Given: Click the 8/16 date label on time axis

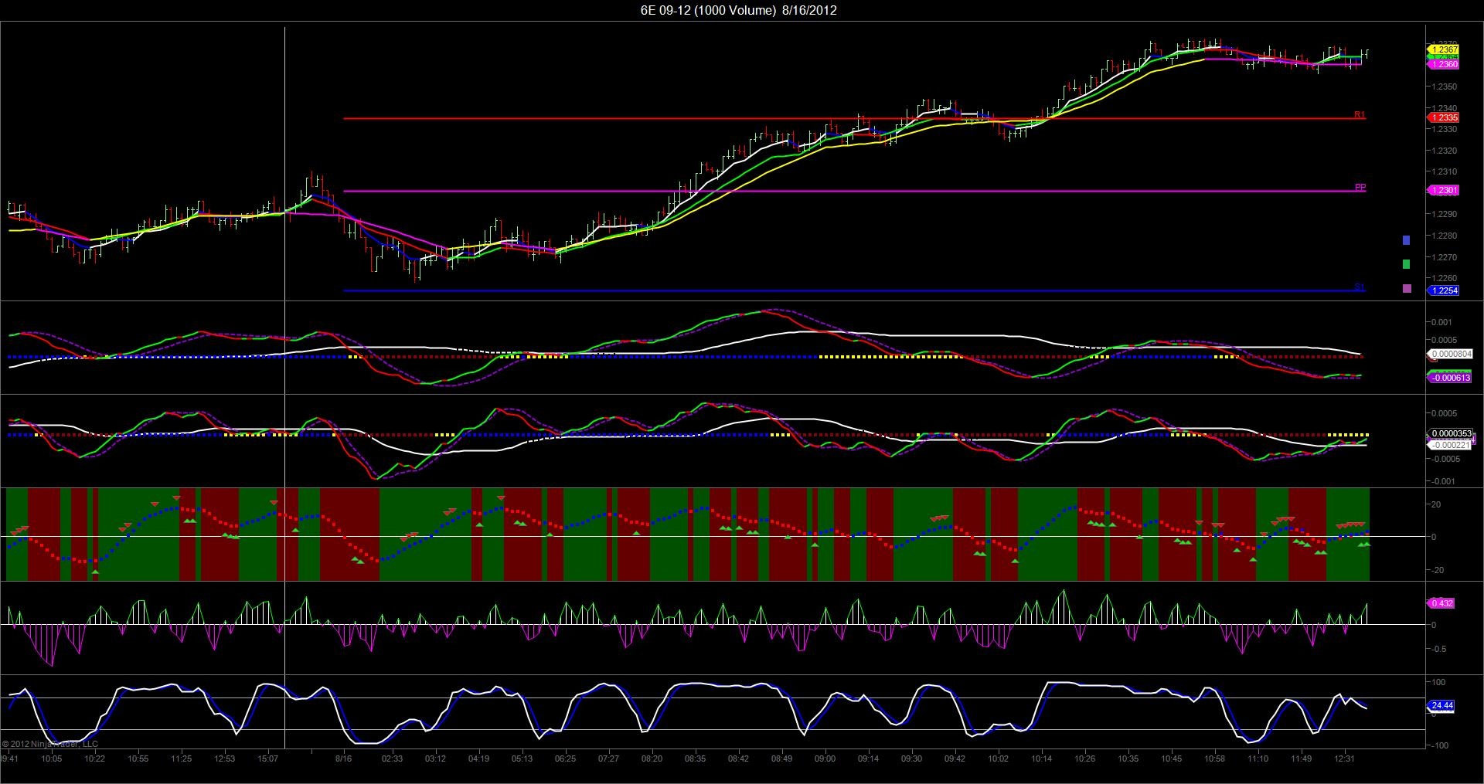Looking at the screenshot, I should pyautogui.click(x=343, y=759).
